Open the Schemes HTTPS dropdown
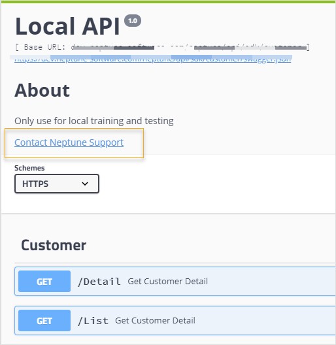This screenshot has height=345, width=336. (x=57, y=184)
